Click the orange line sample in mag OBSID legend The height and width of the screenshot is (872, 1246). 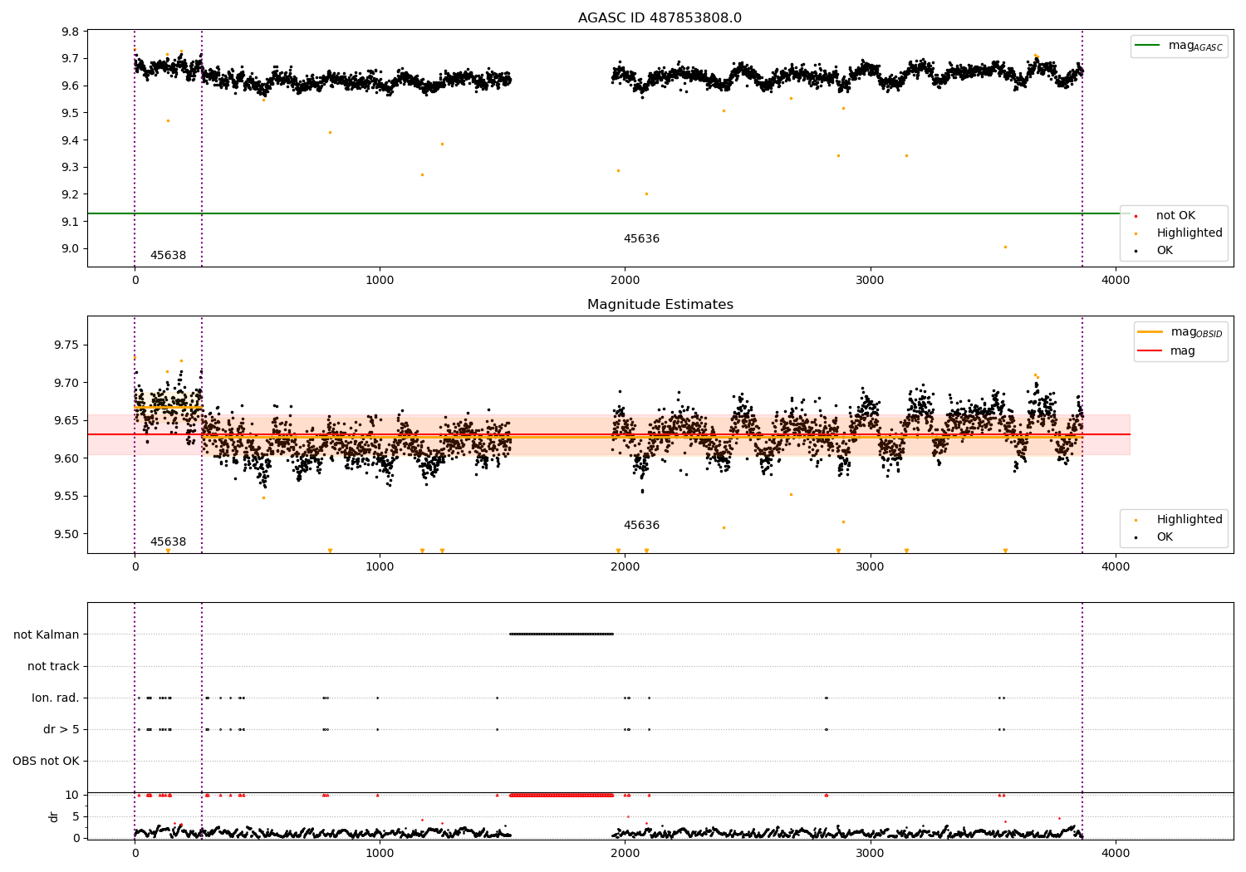pos(1150,332)
